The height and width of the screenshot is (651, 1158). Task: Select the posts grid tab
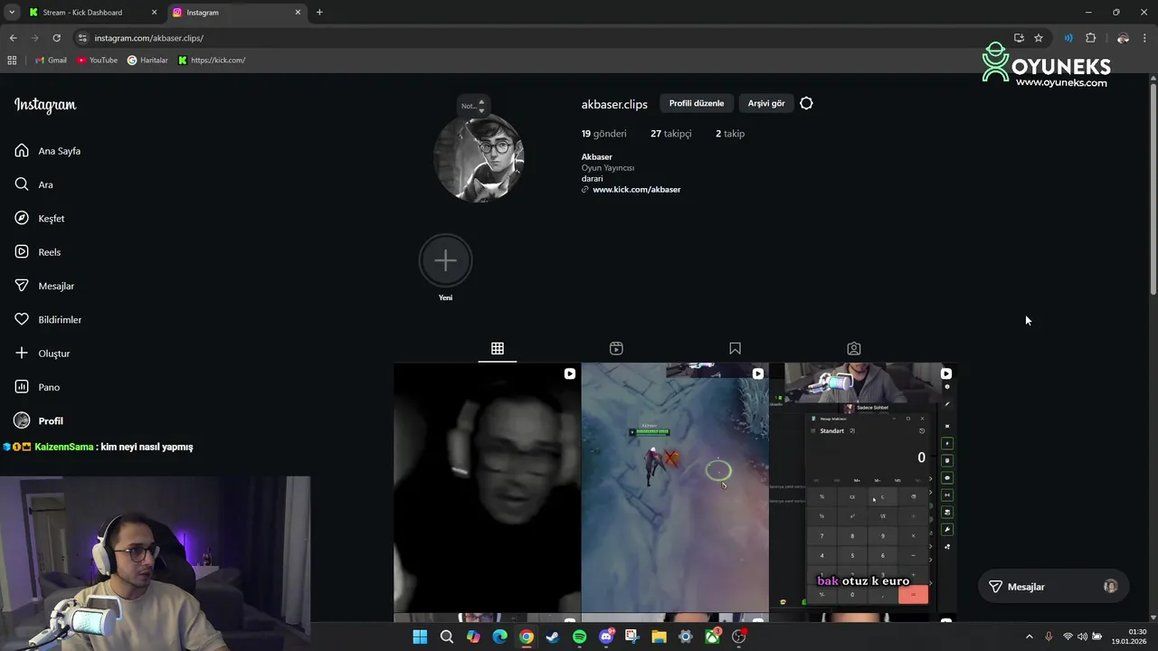coord(498,348)
